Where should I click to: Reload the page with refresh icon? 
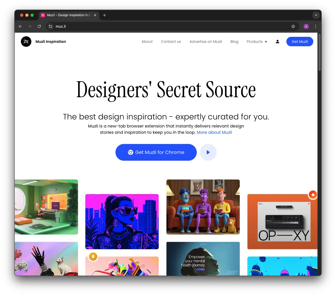point(39,26)
